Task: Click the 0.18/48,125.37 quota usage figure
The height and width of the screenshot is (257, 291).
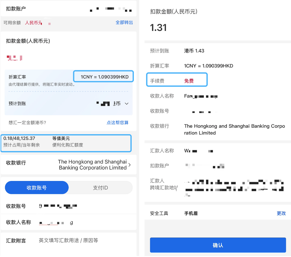Action: tap(19, 138)
